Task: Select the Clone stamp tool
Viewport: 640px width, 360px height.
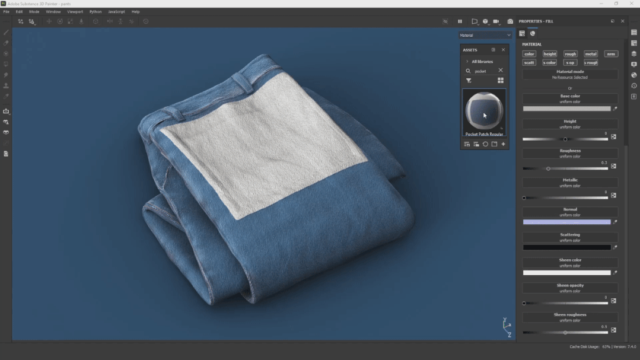Action: (6, 86)
